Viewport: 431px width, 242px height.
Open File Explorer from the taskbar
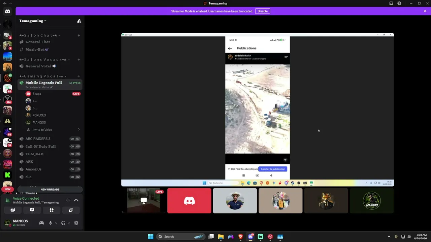pos(221,237)
